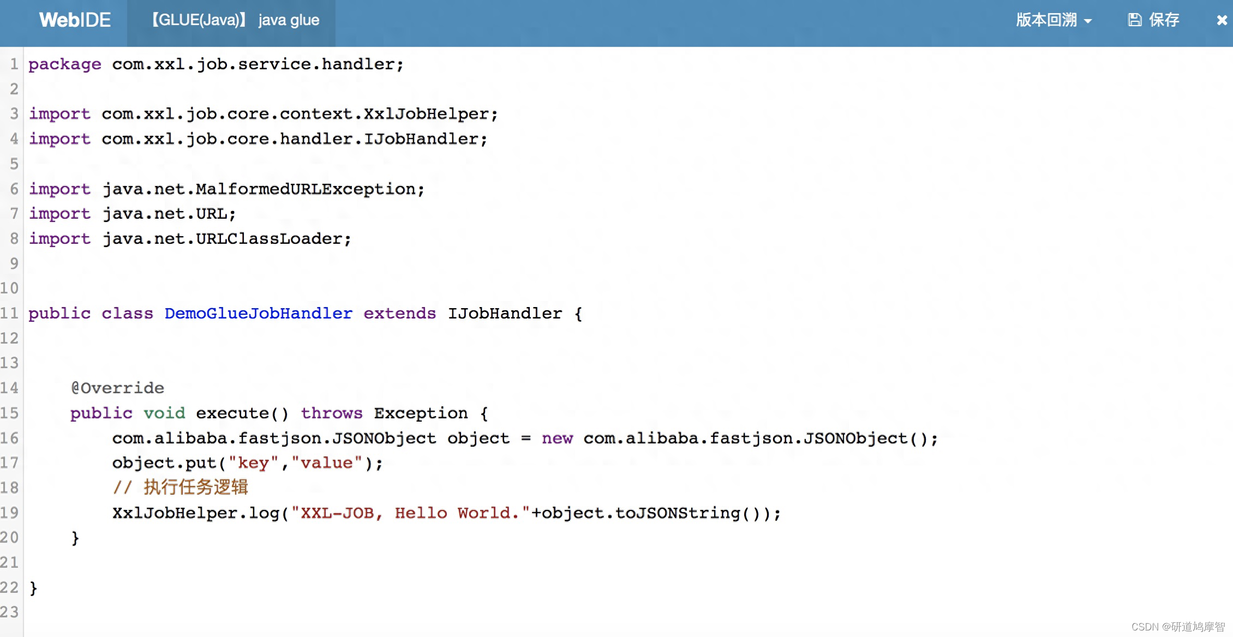This screenshot has height=637, width=1233.
Task: Select the GLUE(Java) java glue tab
Action: (235, 20)
